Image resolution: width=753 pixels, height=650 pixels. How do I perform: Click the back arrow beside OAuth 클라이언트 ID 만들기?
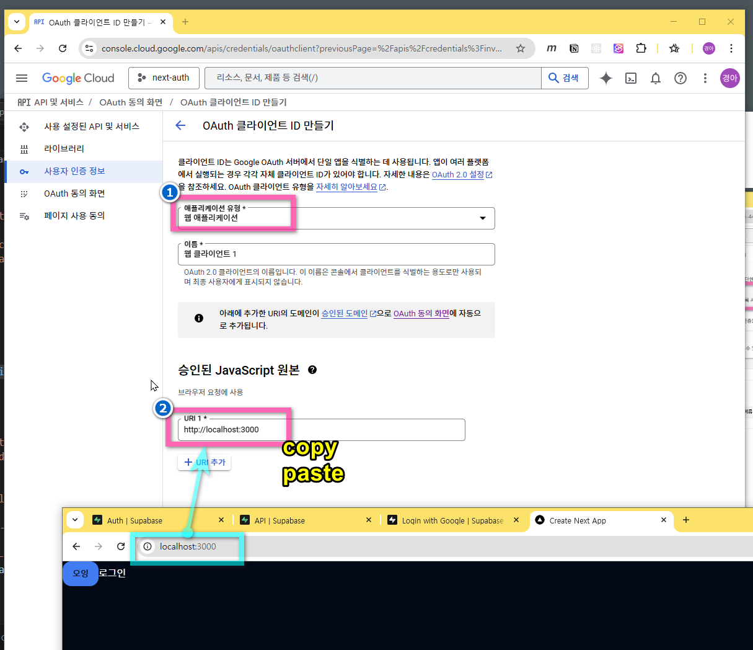tap(180, 125)
